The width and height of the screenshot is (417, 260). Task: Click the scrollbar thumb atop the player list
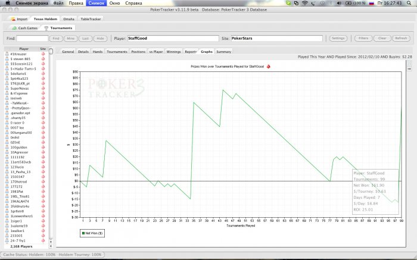tap(51, 51)
